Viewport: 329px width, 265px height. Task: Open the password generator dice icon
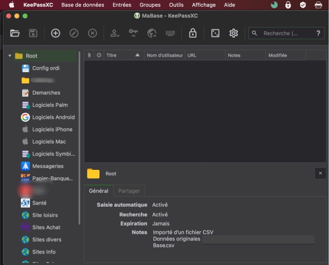(215, 34)
